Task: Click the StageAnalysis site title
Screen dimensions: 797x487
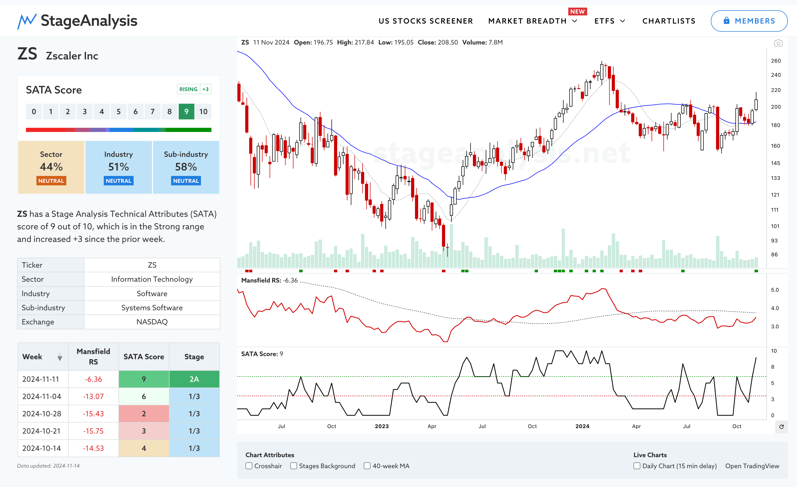Action: (89, 21)
